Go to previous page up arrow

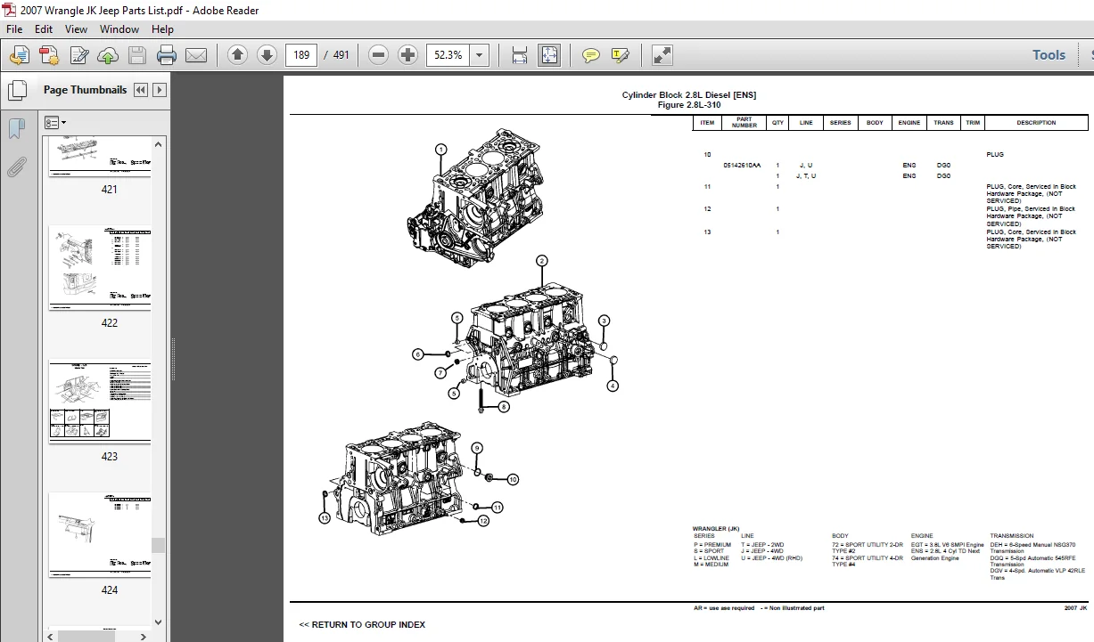coord(237,55)
